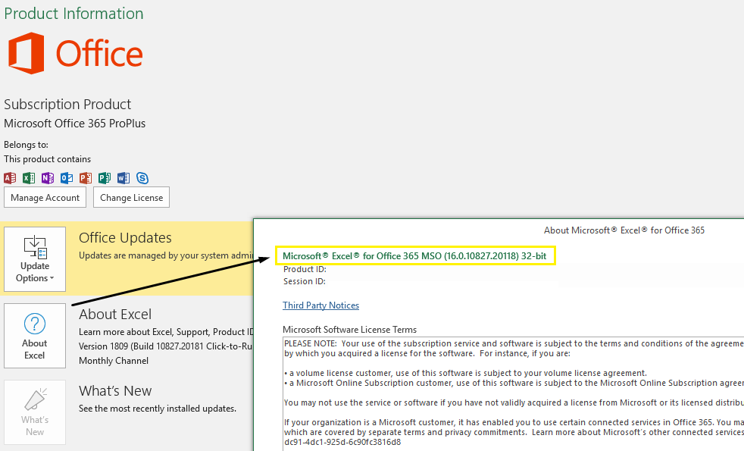Click the Word app icon
The height and width of the screenshot is (451, 744).
point(123,178)
